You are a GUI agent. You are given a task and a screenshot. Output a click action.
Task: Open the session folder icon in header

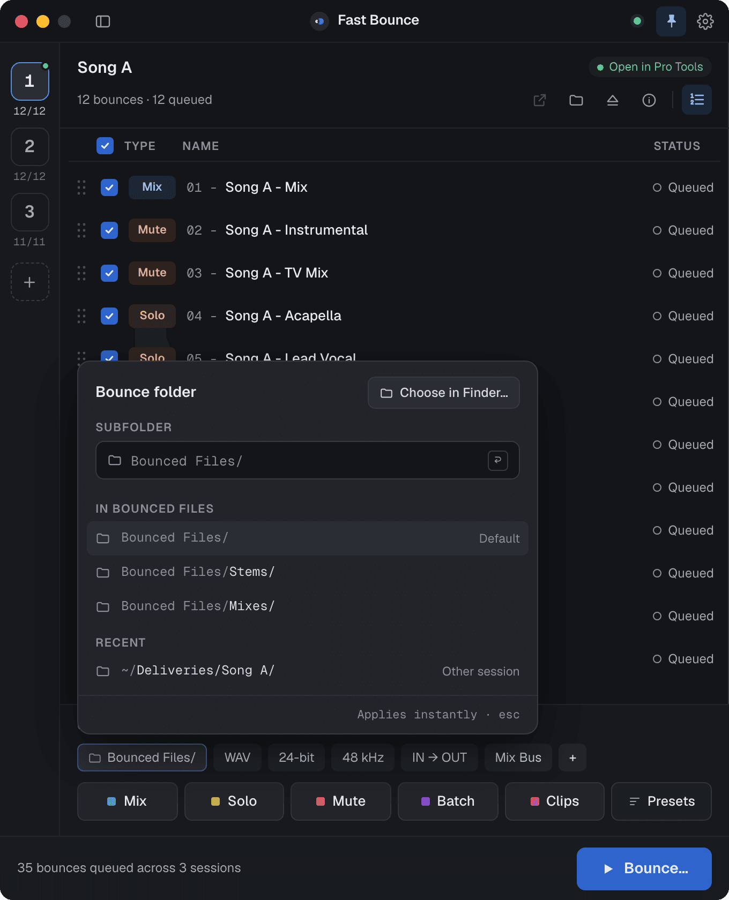tap(576, 100)
